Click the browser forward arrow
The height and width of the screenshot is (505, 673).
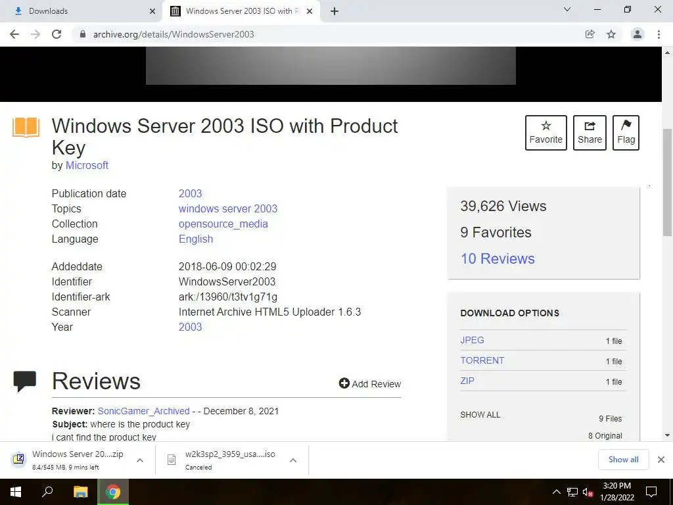pyautogui.click(x=35, y=34)
